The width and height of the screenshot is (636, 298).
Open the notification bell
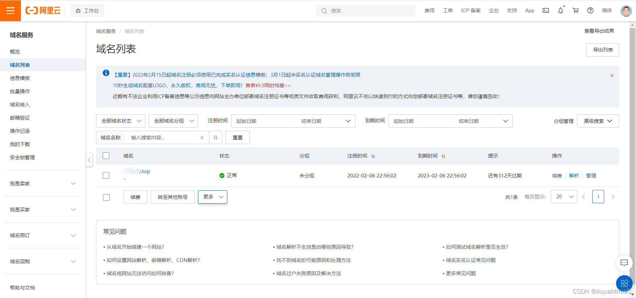click(x=560, y=11)
